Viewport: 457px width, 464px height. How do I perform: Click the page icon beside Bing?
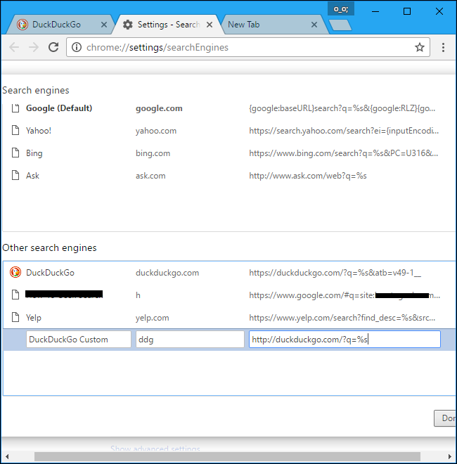tap(15, 153)
